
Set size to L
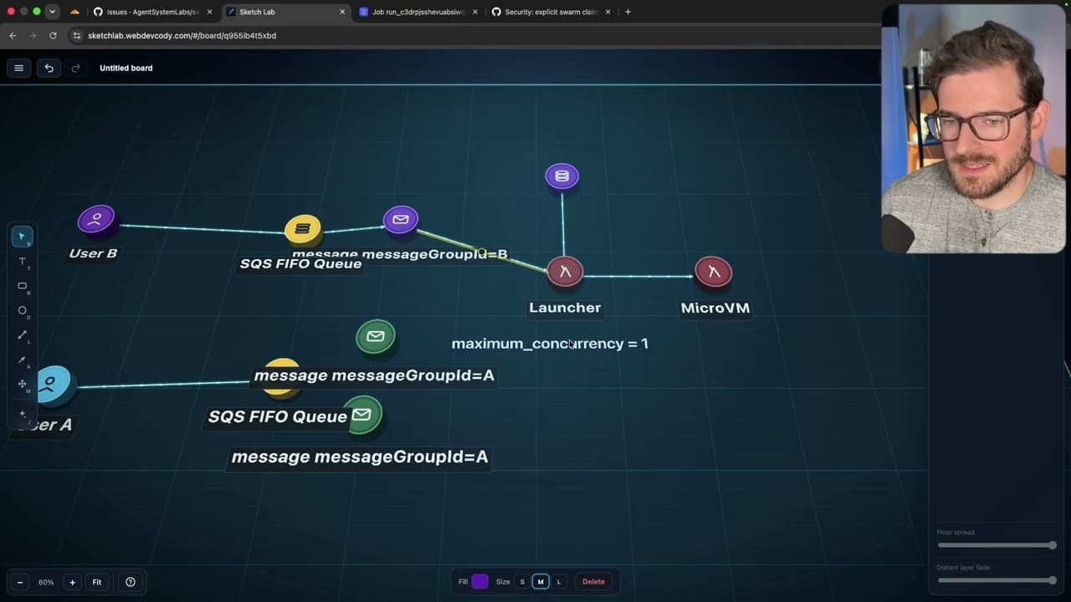pyautogui.click(x=559, y=582)
